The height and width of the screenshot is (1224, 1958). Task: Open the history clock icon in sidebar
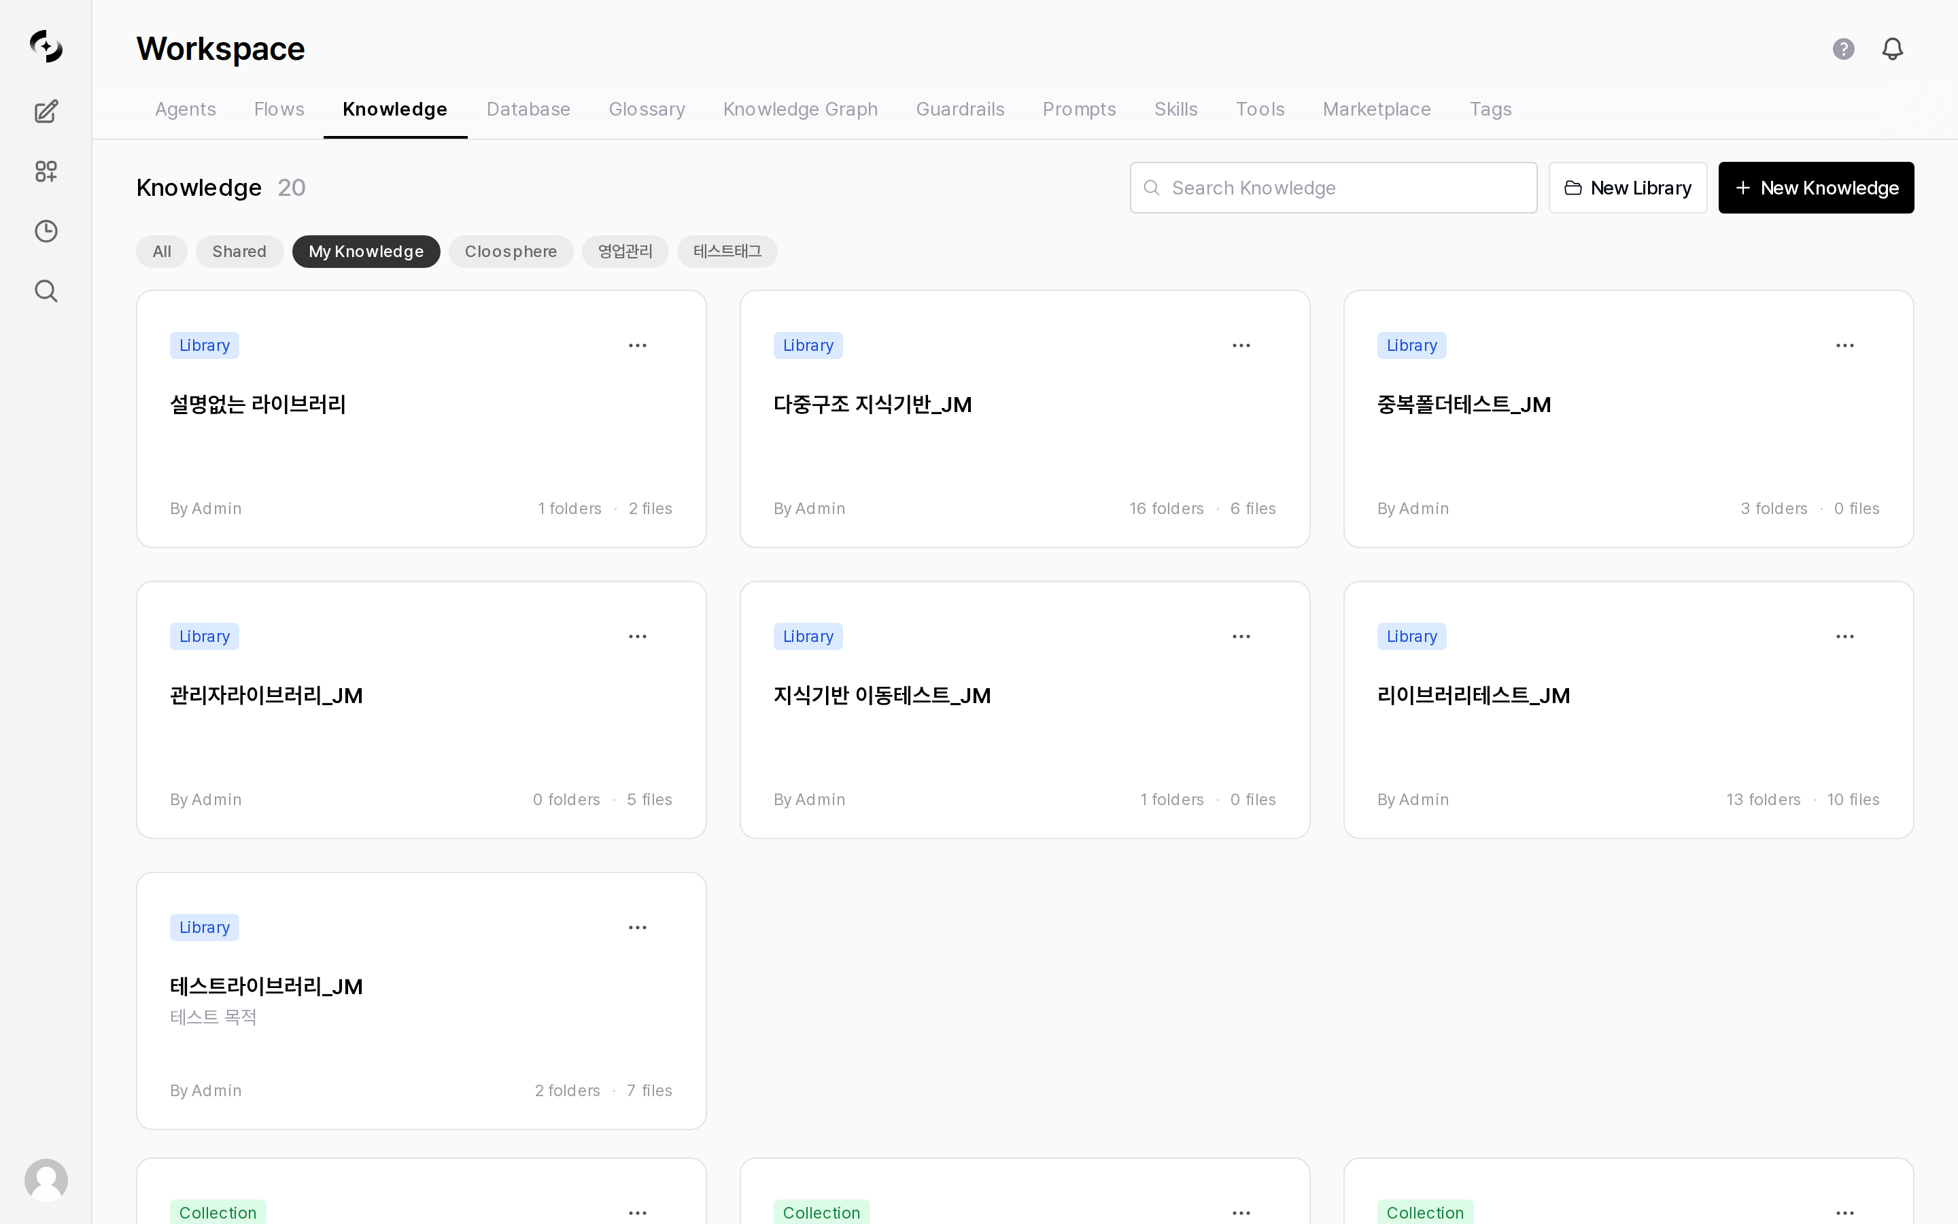coord(46,231)
